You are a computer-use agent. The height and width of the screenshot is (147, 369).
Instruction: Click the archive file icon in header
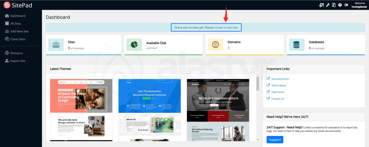[x=334, y=5]
